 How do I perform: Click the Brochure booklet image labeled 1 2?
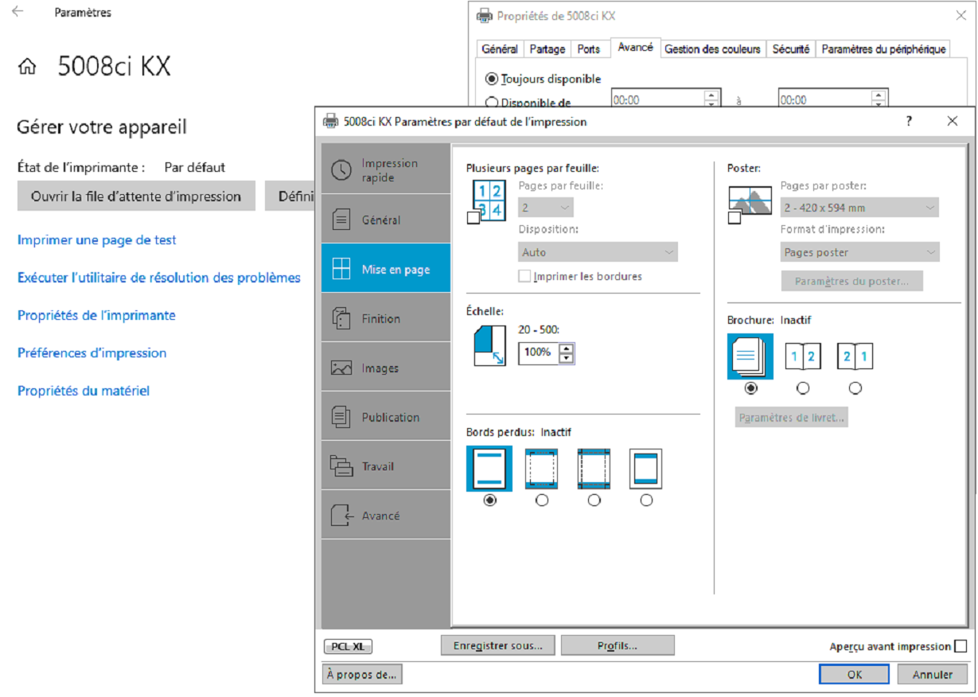(x=803, y=356)
